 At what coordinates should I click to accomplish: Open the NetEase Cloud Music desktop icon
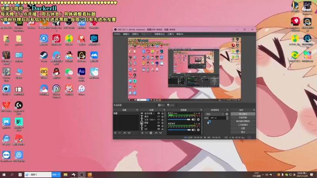[56, 40]
